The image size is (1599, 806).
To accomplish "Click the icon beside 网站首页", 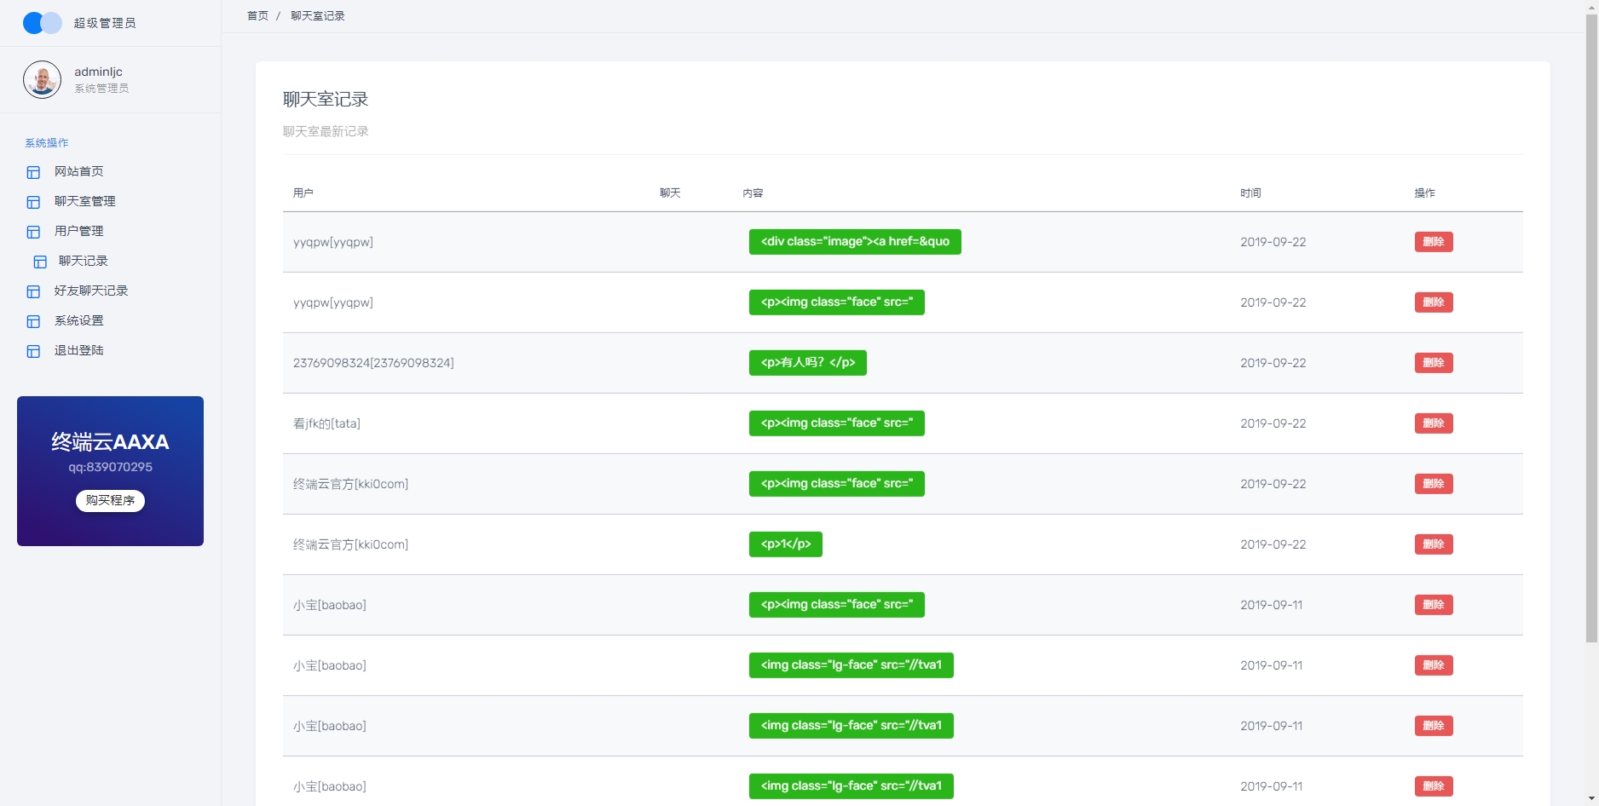I will (33, 172).
